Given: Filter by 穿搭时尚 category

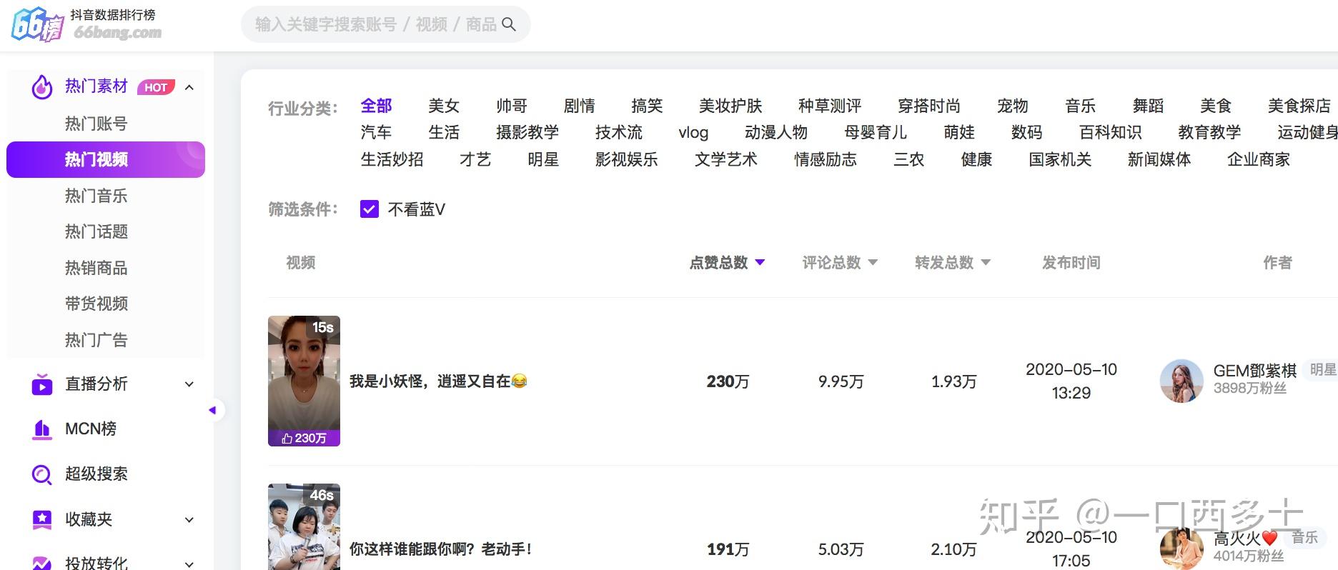Looking at the screenshot, I should tap(929, 106).
